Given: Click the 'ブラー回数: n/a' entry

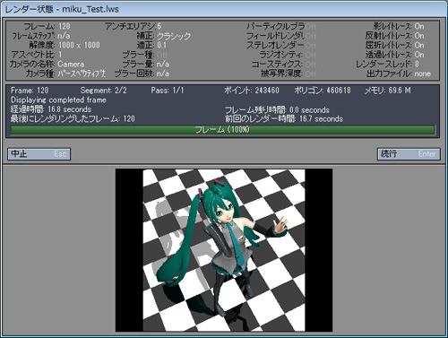Looking at the screenshot, I should coord(142,74).
